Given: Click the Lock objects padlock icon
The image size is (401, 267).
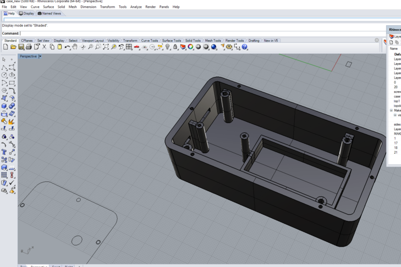Looking at the screenshot, I should coord(175,47).
